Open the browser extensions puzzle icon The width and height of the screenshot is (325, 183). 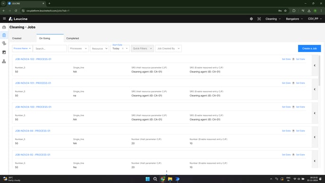[x=294, y=10]
